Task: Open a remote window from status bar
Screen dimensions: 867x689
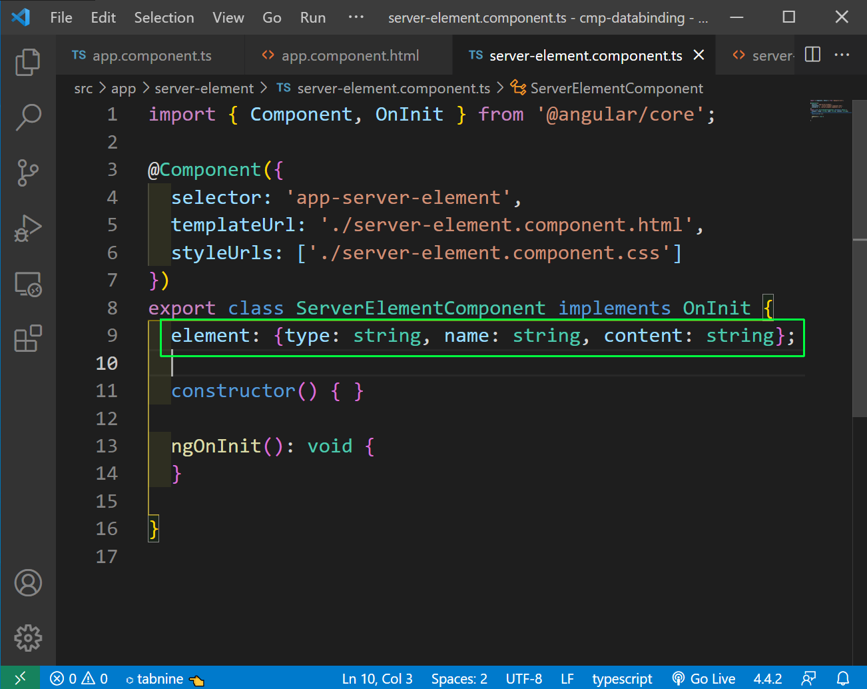Action: pyautogui.click(x=20, y=678)
